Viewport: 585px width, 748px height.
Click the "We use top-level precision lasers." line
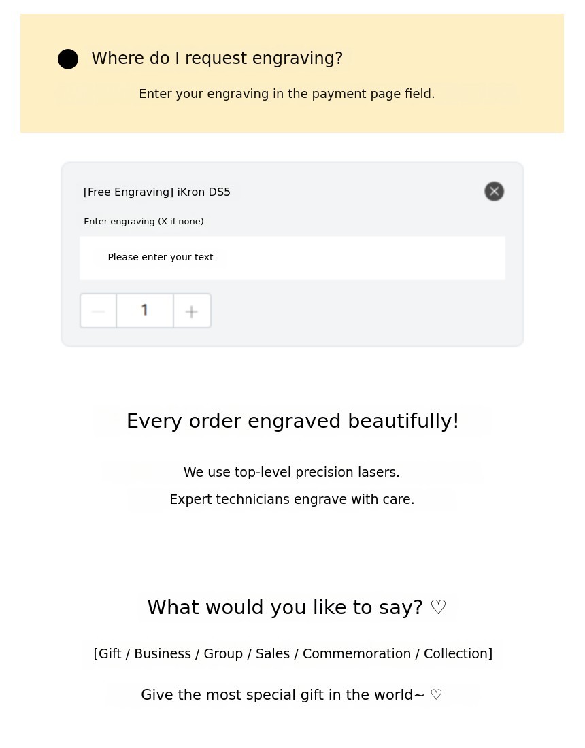coord(291,473)
